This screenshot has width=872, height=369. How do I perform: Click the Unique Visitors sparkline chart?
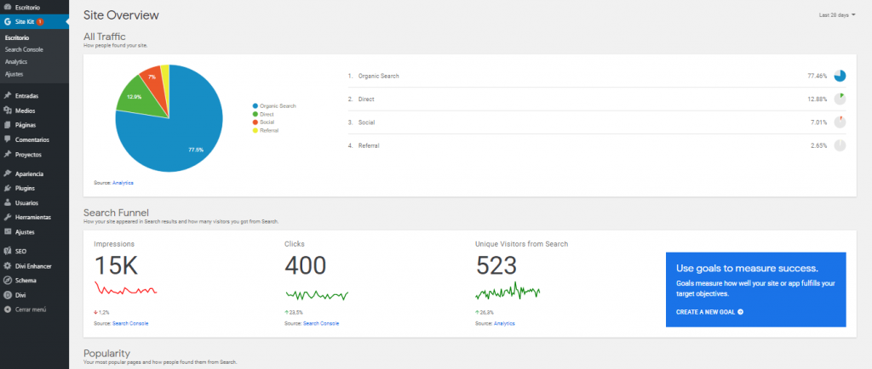pyautogui.click(x=508, y=292)
